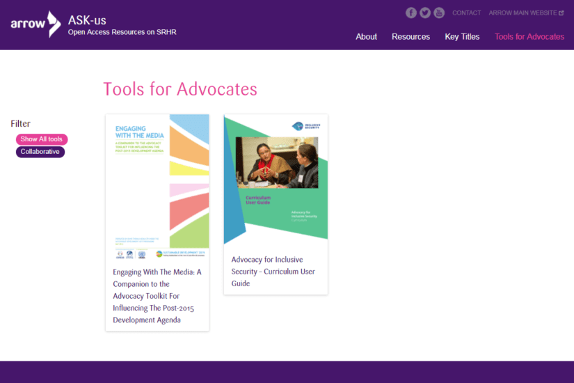Click the pink Tools for Advocates page heading

coord(180,89)
